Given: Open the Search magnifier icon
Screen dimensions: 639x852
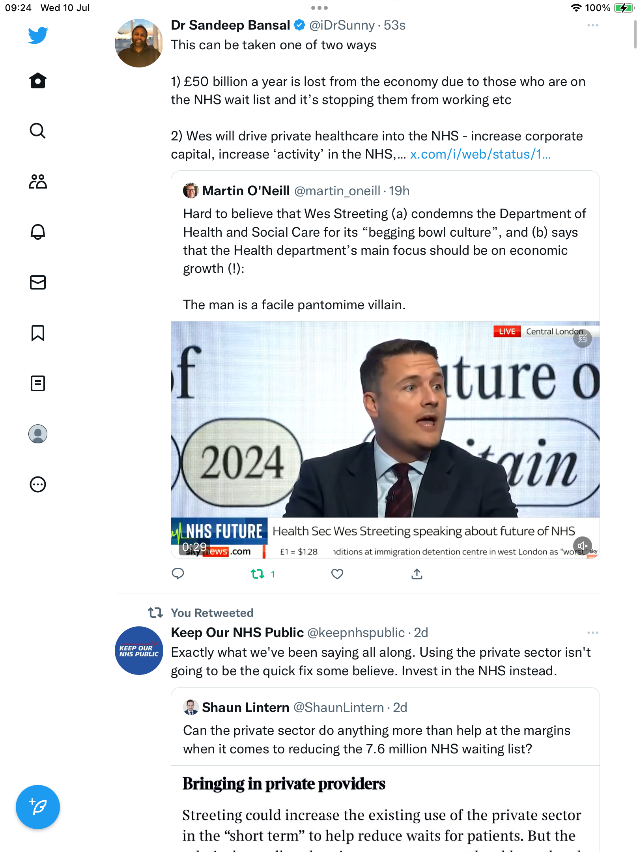Looking at the screenshot, I should (x=38, y=131).
